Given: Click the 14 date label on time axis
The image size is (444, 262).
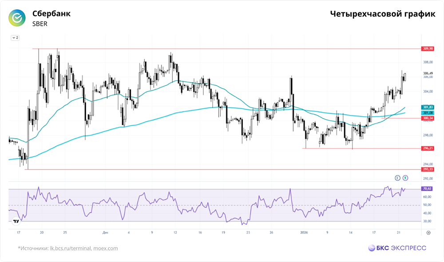Looking at the screenshot, I should click(x=351, y=233).
